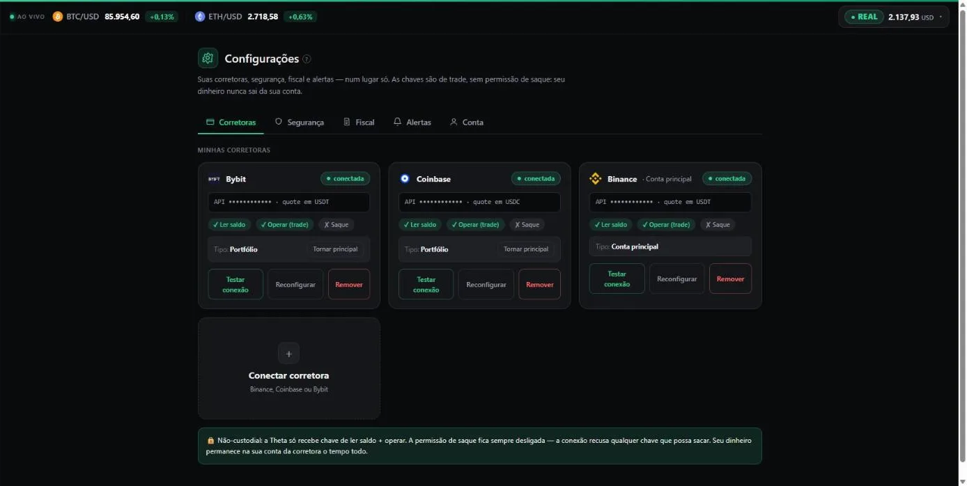Make Coinbase the main account
Image resolution: width=967 pixels, height=486 pixels.
tap(526, 249)
